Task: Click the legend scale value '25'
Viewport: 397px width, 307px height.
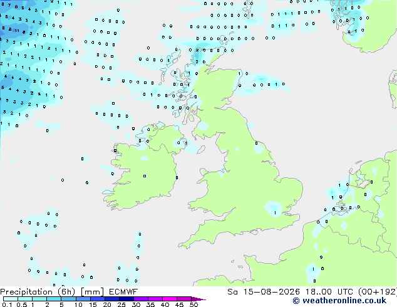Action: [121, 304]
